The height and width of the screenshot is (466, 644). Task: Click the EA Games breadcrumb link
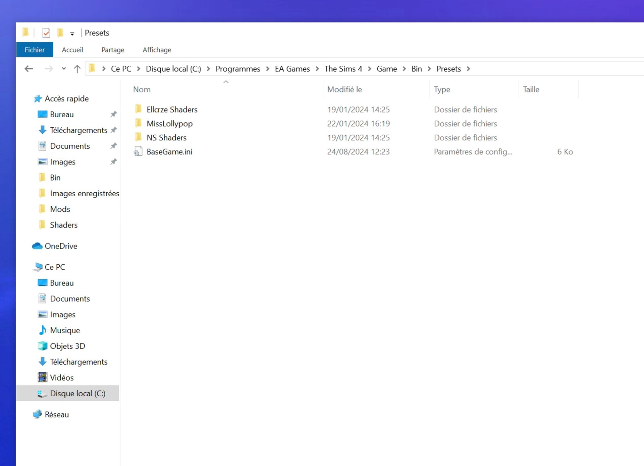pos(292,69)
